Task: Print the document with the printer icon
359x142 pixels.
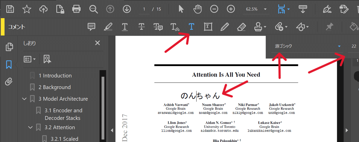Action: click(77, 9)
